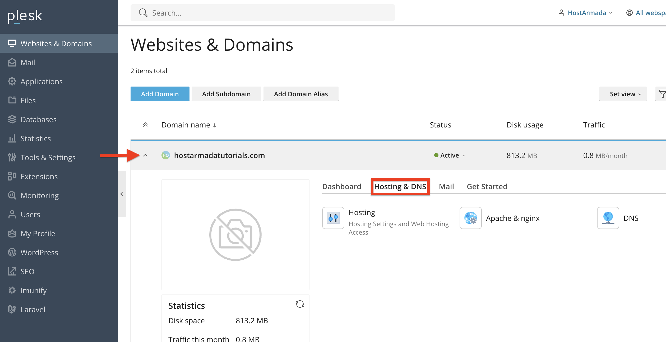Screen dimensions: 666x342
Task: Open Hosting settings icon
Action: click(x=333, y=218)
